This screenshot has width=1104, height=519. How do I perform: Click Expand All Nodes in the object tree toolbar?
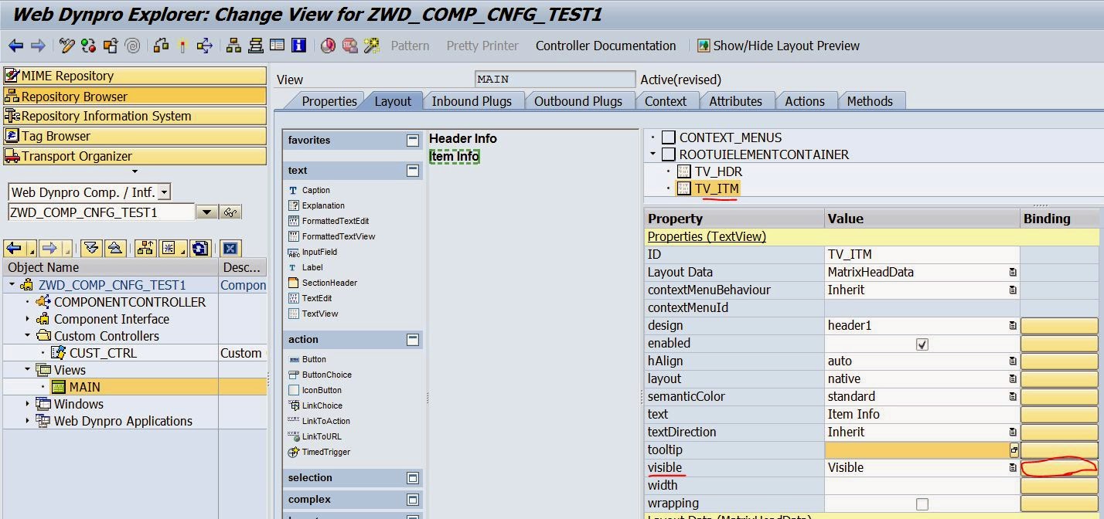91,248
